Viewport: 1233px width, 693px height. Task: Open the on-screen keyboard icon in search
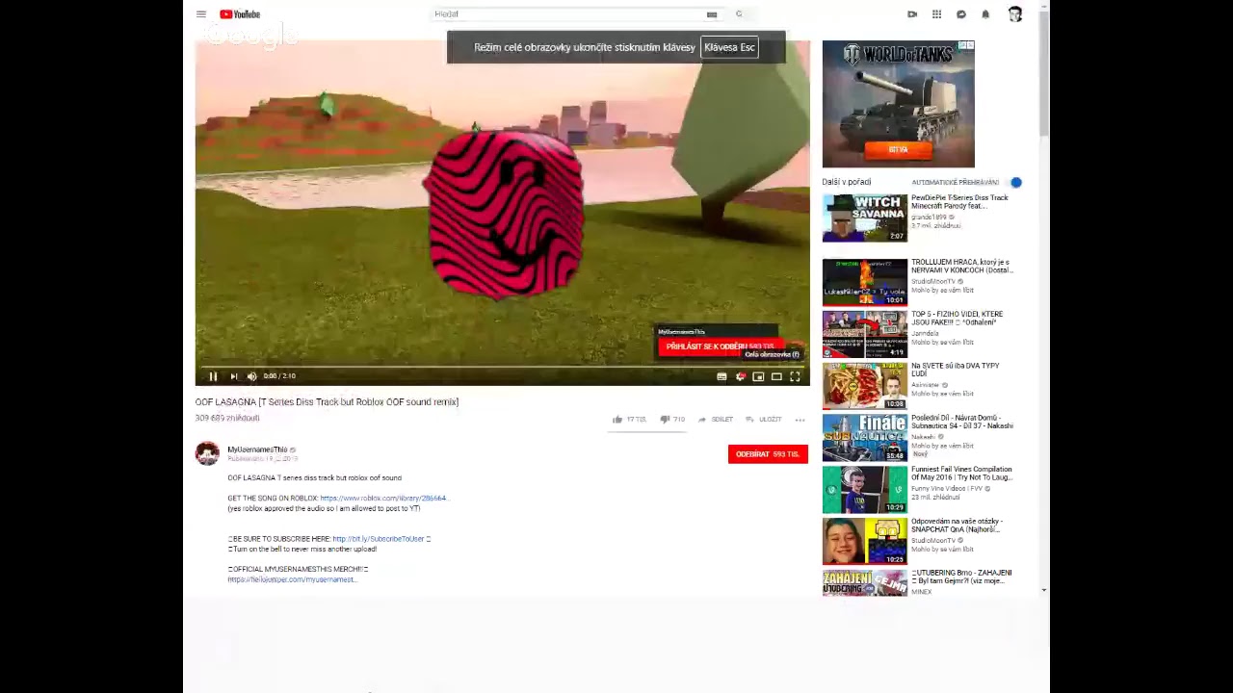coord(712,14)
